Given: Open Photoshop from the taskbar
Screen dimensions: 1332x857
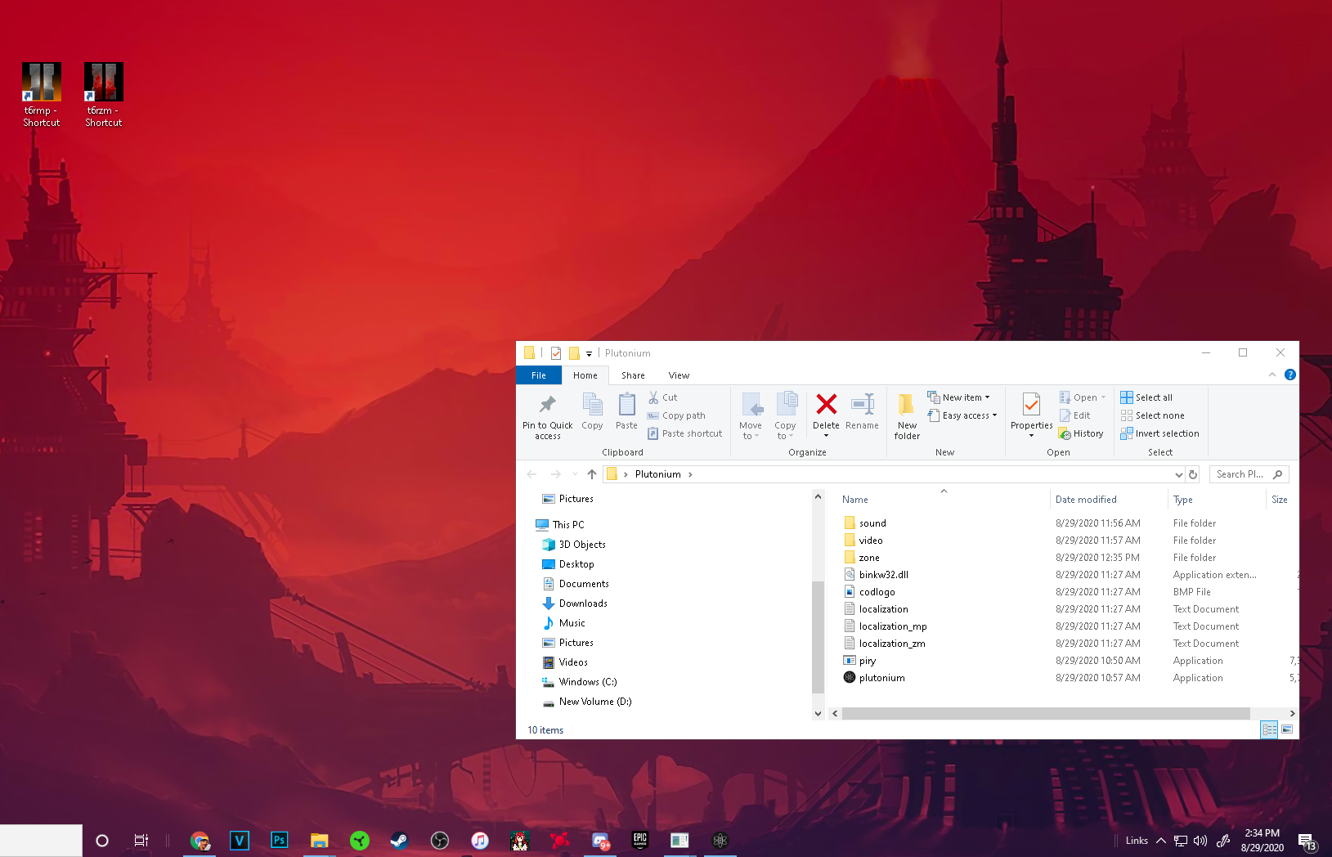Looking at the screenshot, I should [279, 841].
